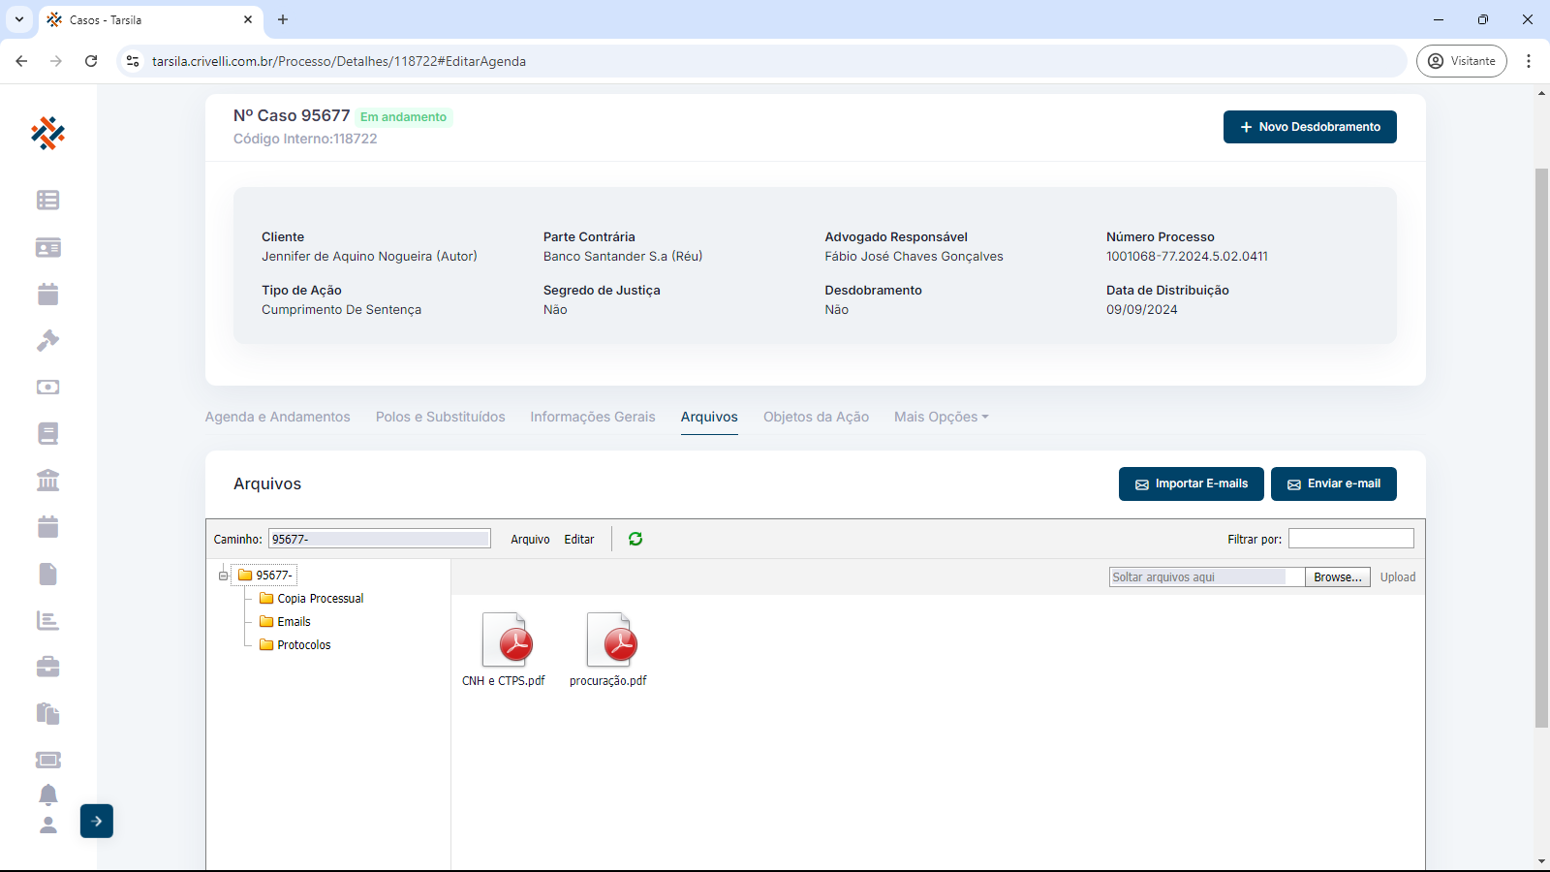Collapse the 95677- root folder tree
Viewport: 1550px width, 872px height.
coord(223,576)
